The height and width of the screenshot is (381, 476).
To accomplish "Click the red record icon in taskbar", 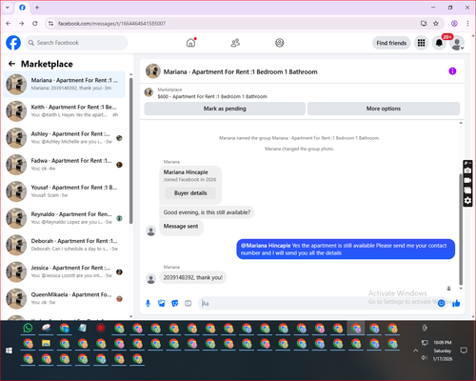I will click(101, 328).
